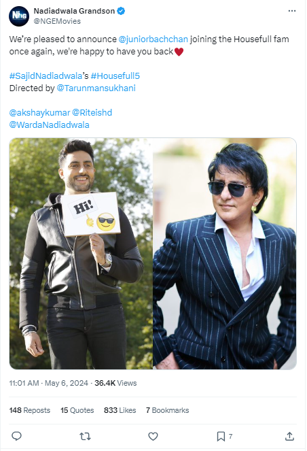This screenshot has width=307, height=451.
Task: Open @akshaykumar profile mention
Action: [39, 112]
